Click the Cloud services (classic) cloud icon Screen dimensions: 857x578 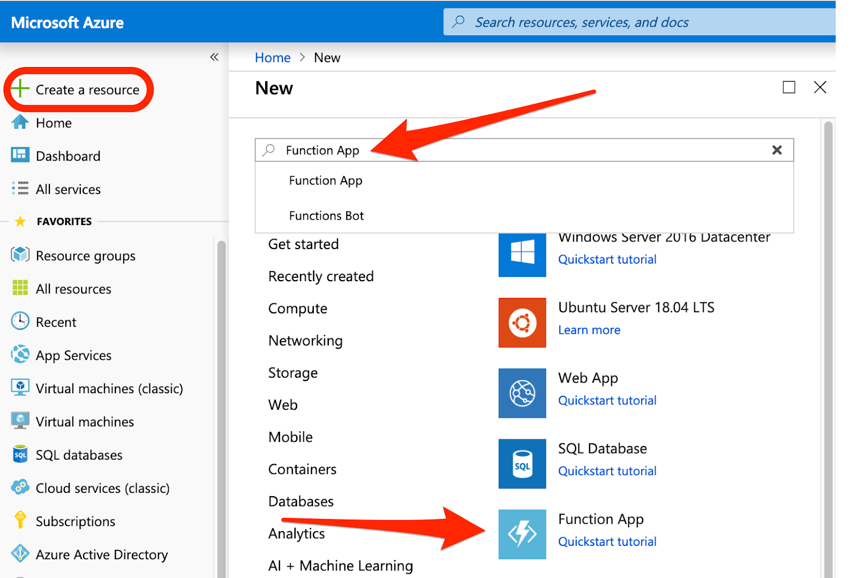tap(20, 487)
